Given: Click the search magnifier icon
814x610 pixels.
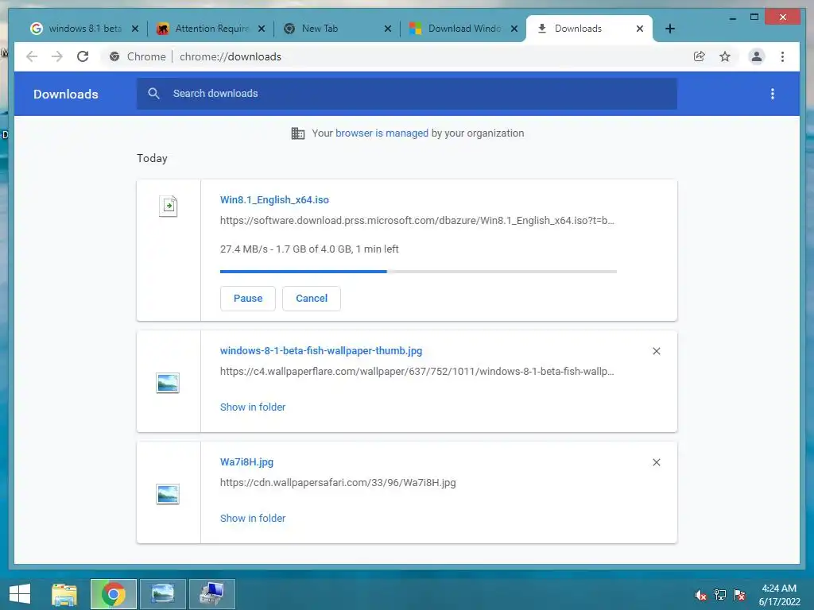Looking at the screenshot, I should (153, 94).
